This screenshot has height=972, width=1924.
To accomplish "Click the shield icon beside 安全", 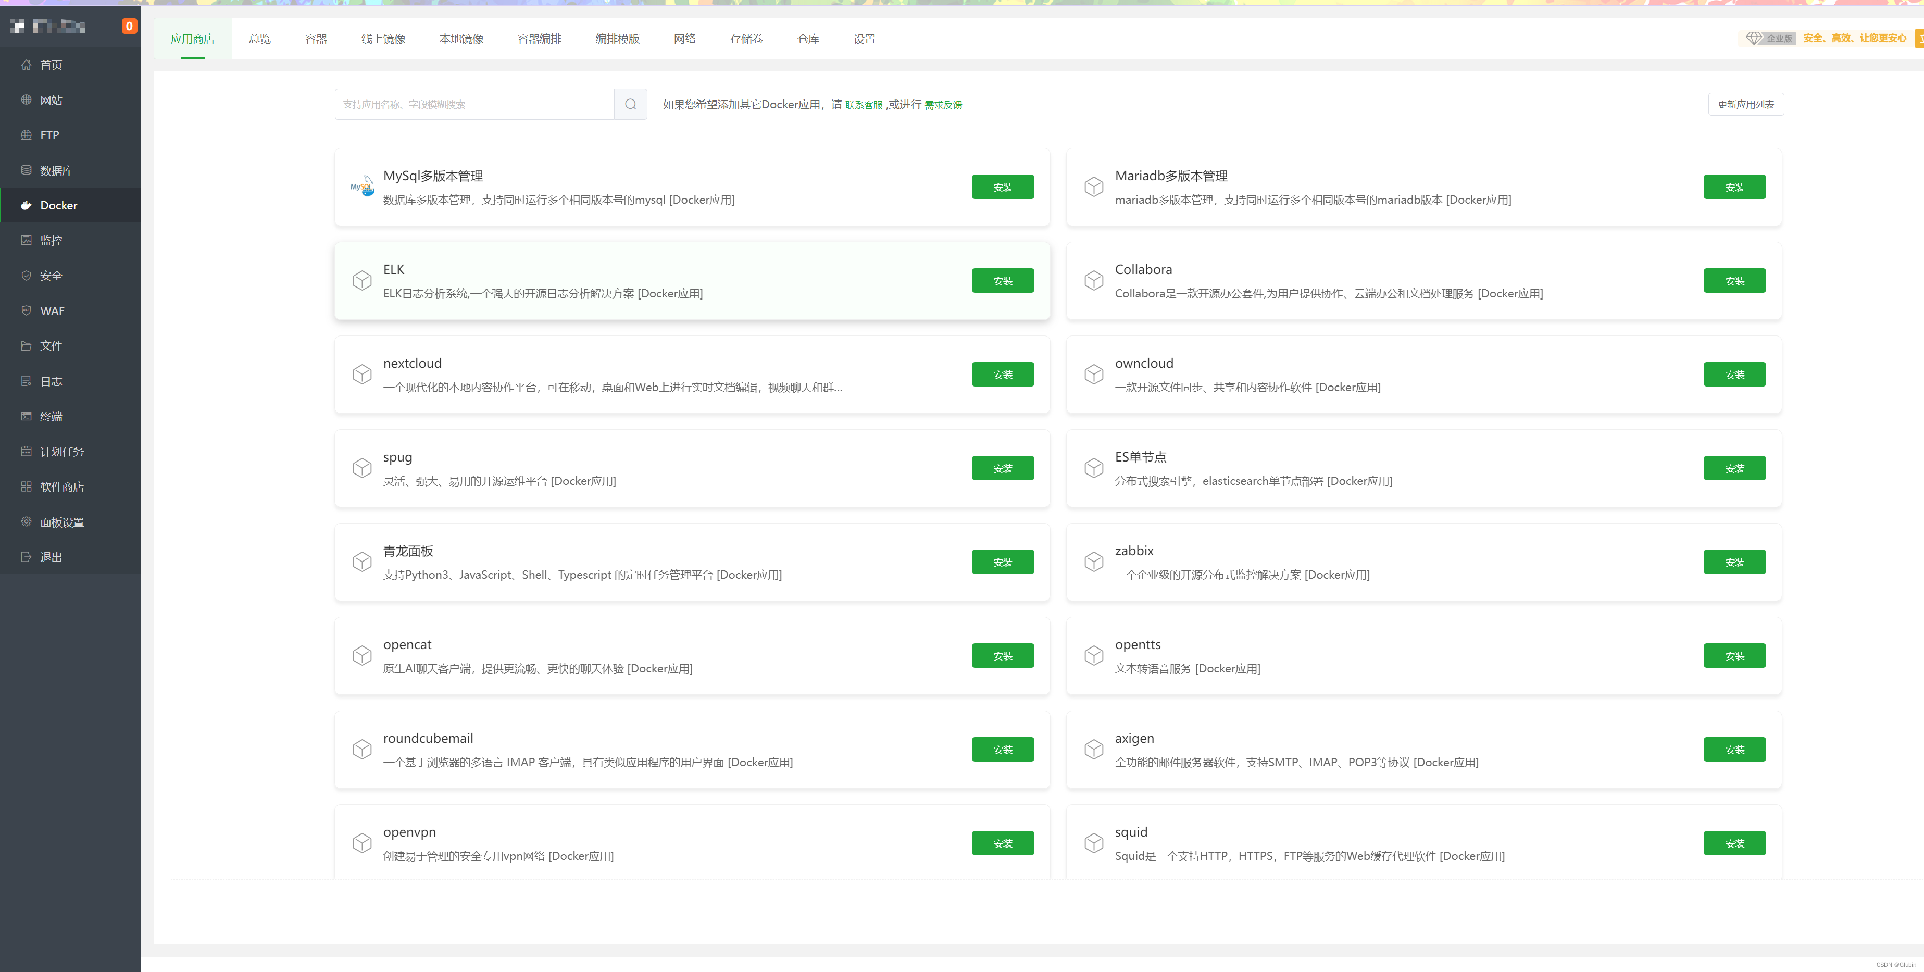I will coord(26,276).
